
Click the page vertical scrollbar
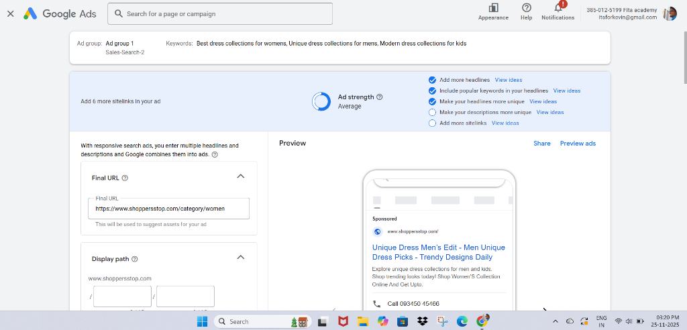684,57
